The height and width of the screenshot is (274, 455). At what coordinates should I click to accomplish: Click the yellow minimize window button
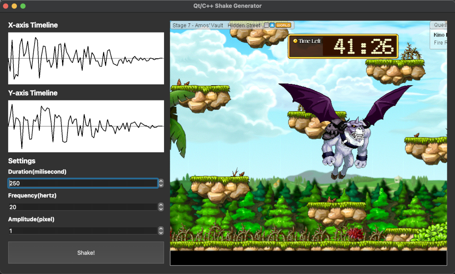[14, 6]
